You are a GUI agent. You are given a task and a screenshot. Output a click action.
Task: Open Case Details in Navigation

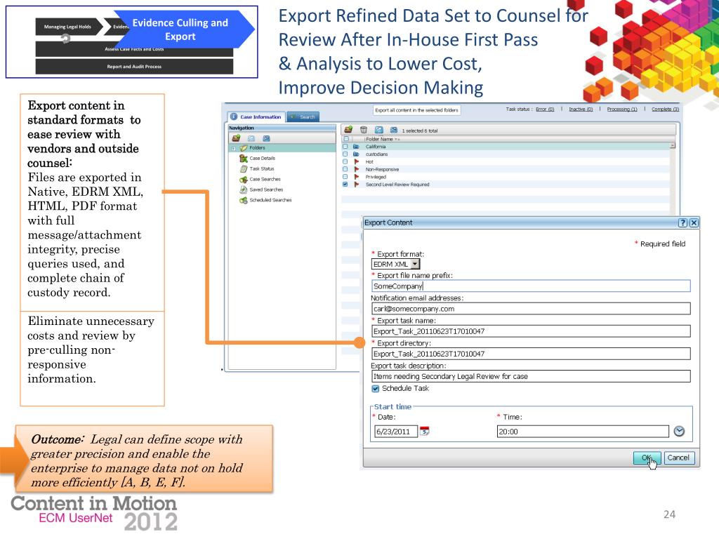(263, 158)
